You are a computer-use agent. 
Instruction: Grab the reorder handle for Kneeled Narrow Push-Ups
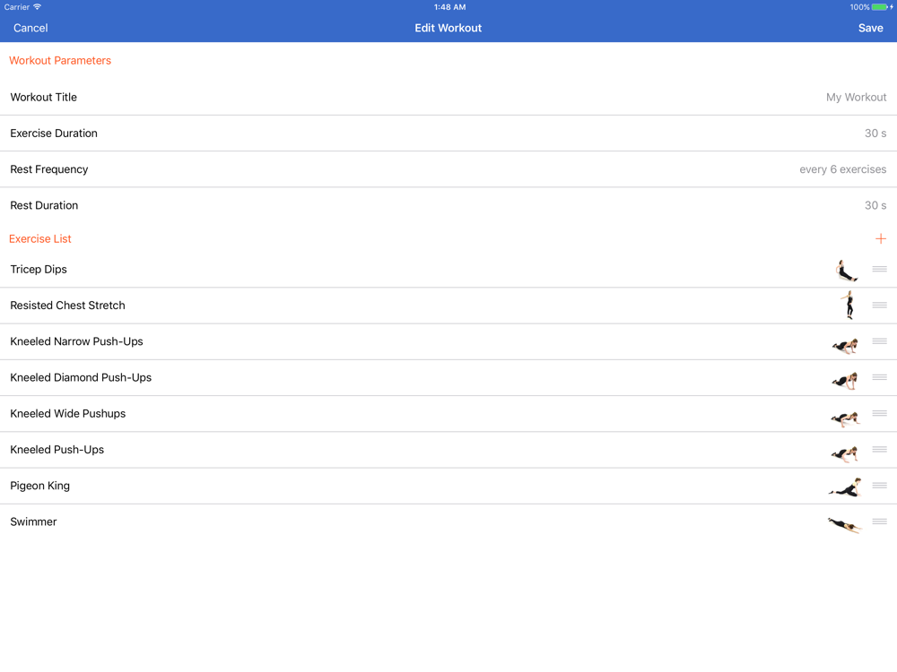point(879,341)
